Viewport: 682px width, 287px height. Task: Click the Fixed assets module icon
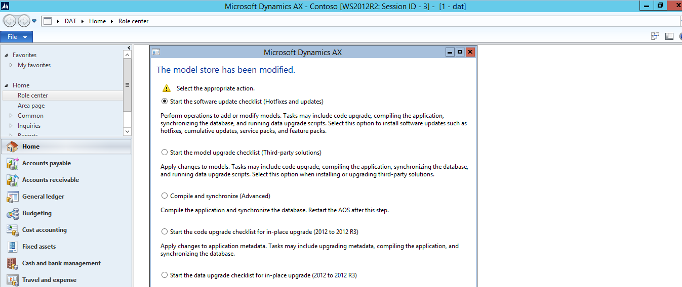[x=12, y=247]
